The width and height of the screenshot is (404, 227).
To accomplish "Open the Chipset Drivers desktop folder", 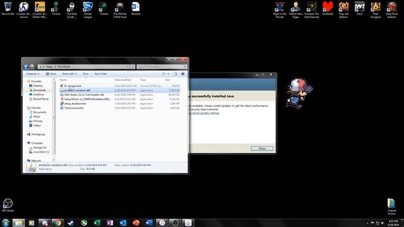I will point(391,206).
